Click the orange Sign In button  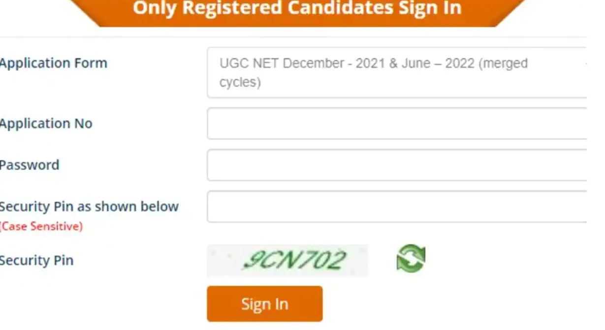click(x=265, y=304)
